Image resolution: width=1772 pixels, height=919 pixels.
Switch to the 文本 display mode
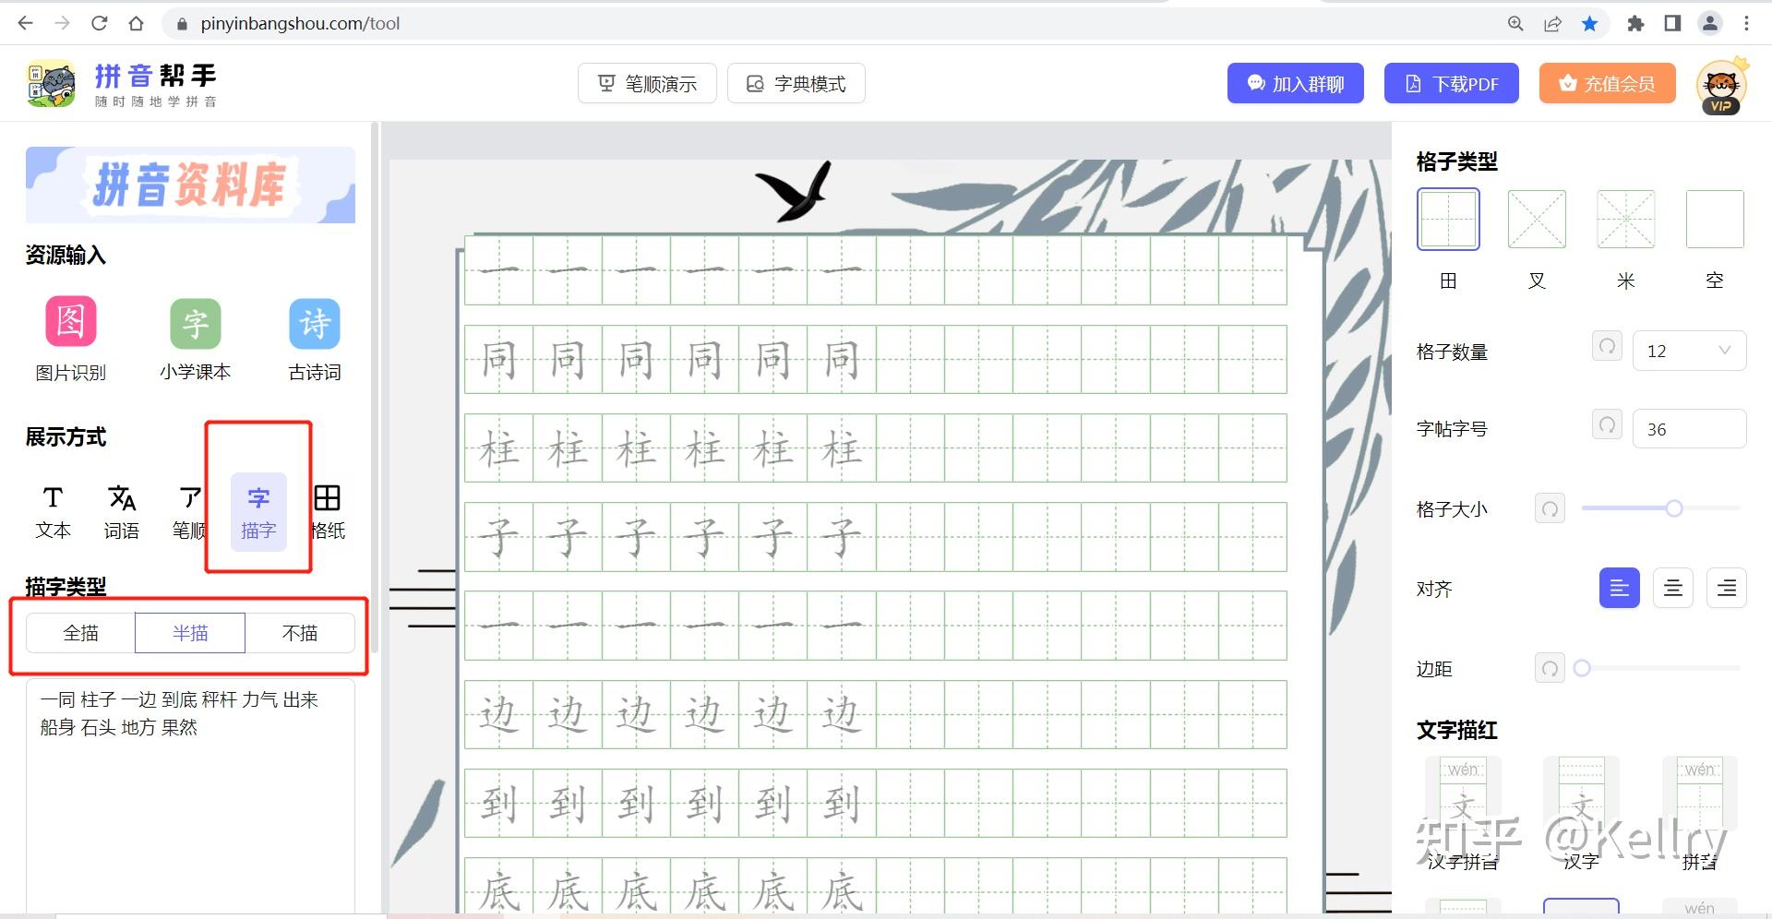53,512
